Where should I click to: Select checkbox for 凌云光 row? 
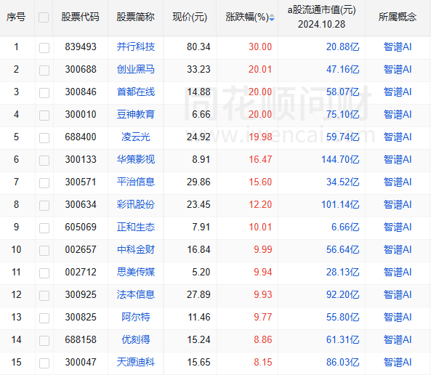pyautogui.click(x=44, y=138)
